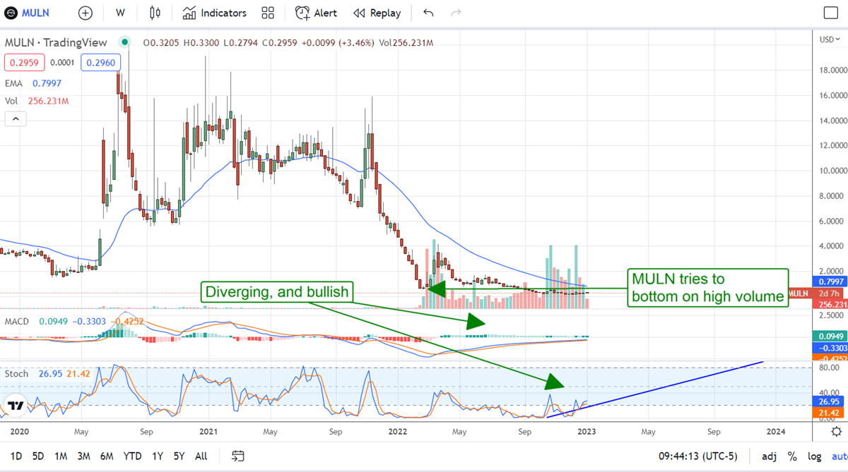This screenshot has width=848, height=472.
Task: Collapse the indicator legend chevron
Action: 15,119
